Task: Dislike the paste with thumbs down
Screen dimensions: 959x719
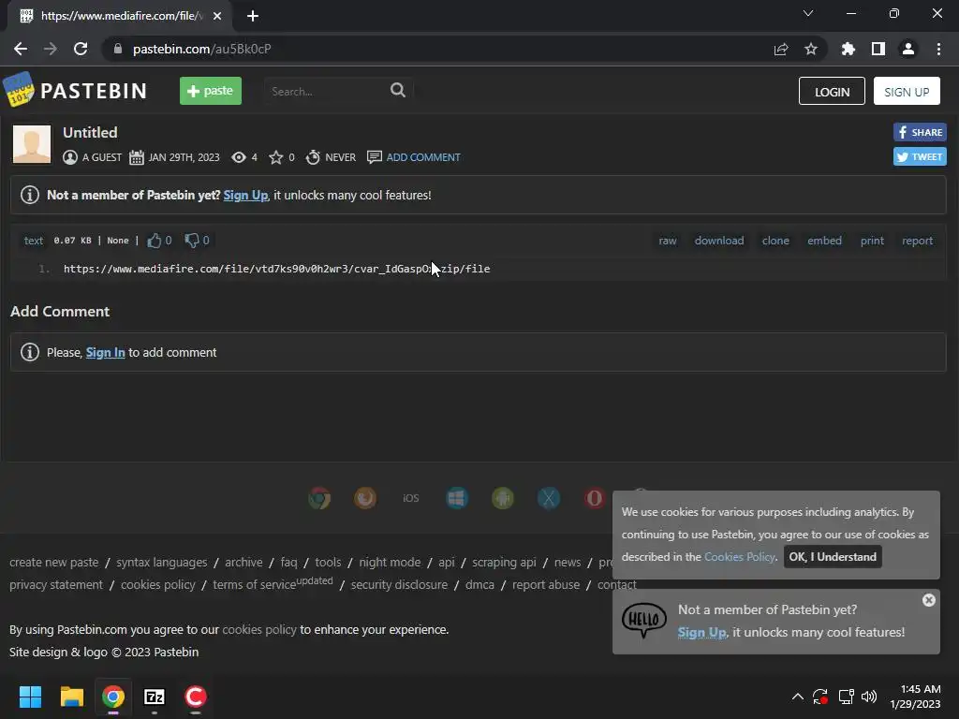Action: coord(192,241)
